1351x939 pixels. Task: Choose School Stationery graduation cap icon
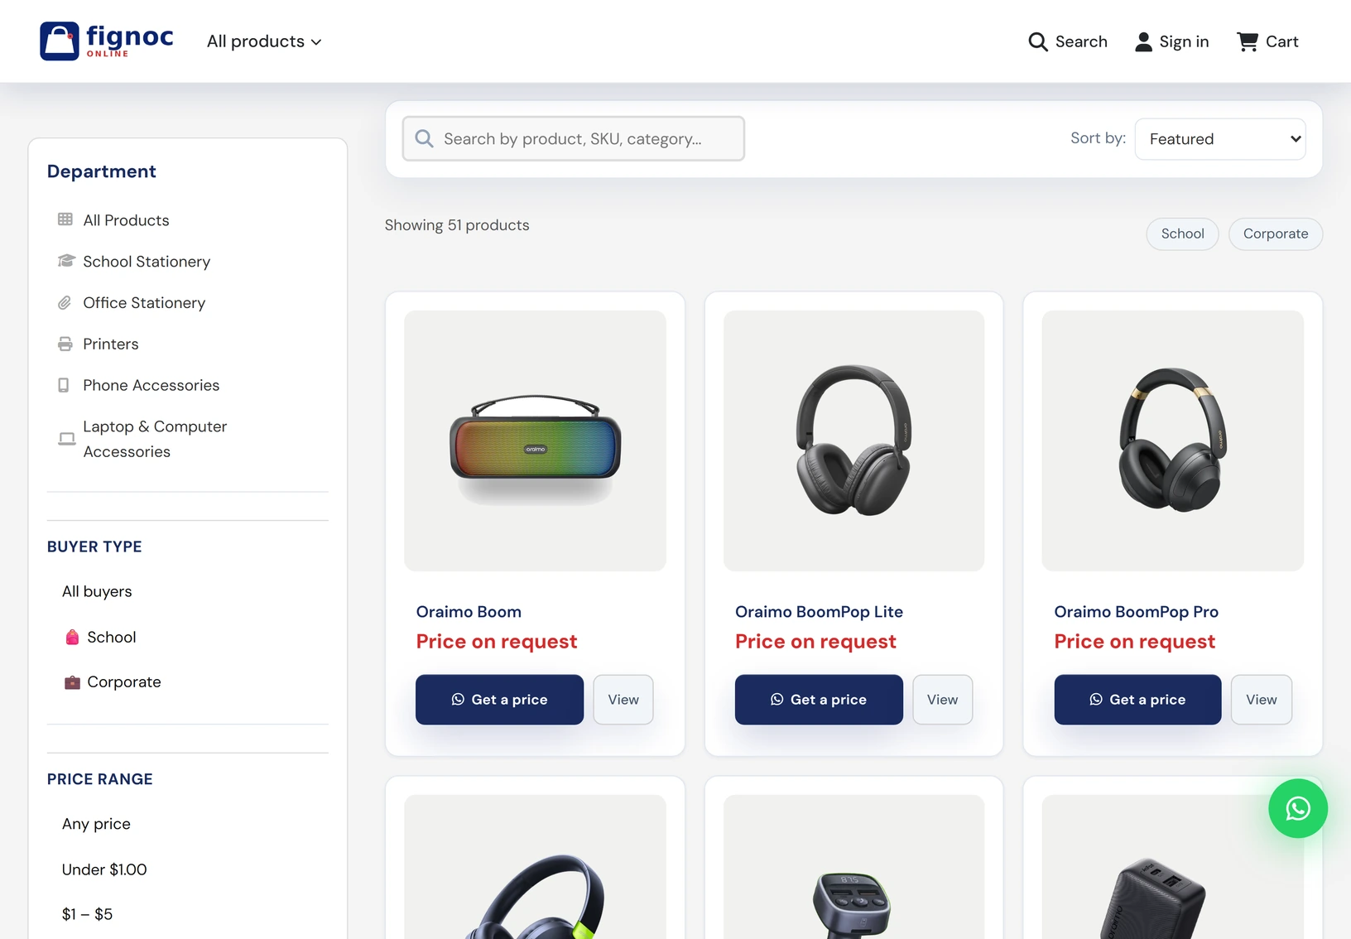(x=66, y=261)
